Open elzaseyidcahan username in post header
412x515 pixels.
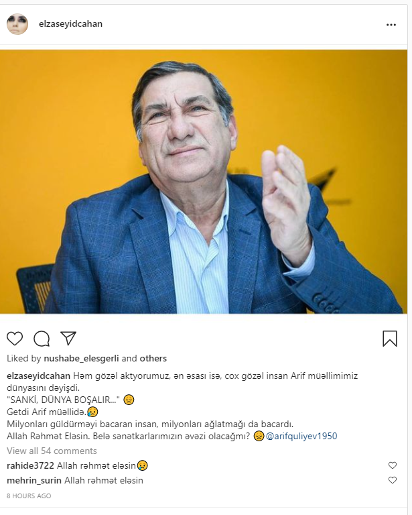(70, 24)
